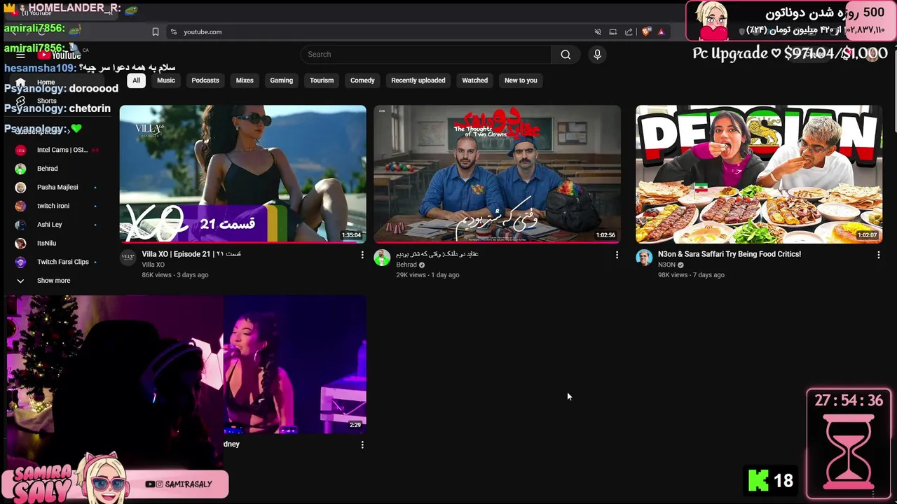Open N3ON channel name under video
The height and width of the screenshot is (504, 897).
[666, 265]
